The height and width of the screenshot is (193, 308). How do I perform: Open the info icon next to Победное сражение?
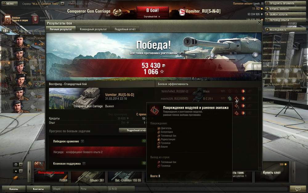coord(83,141)
